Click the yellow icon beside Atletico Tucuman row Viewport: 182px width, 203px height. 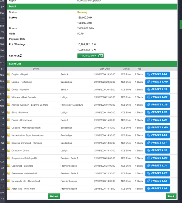pos(9,105)
